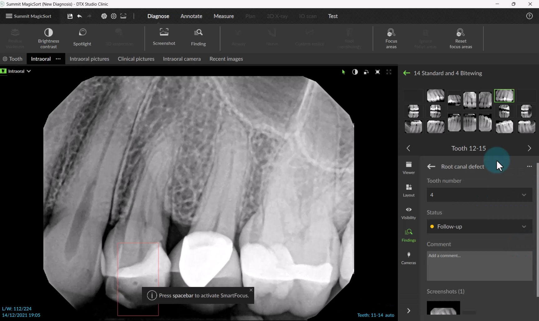Click the crosshair target icon in the top bar

114,16
